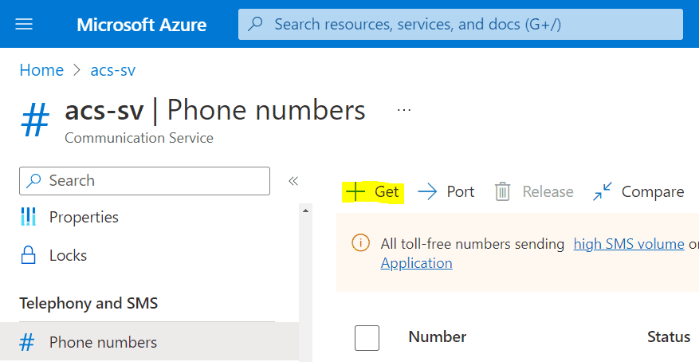This screenshot has height=362, width=699.
Task: Click the hash icon next to Phone numbers
Action: 27,342
